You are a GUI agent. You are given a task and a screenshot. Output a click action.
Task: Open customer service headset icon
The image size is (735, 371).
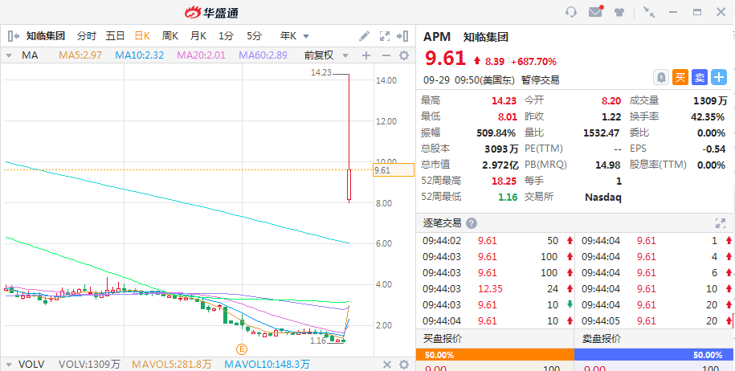571,12
